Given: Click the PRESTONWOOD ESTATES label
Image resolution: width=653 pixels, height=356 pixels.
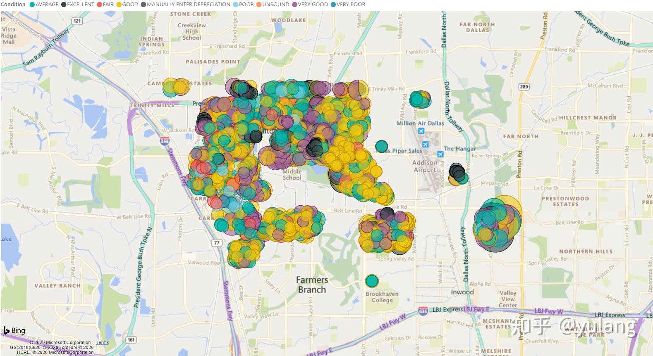Looking at the screenshot, I should tap(565, 201).
